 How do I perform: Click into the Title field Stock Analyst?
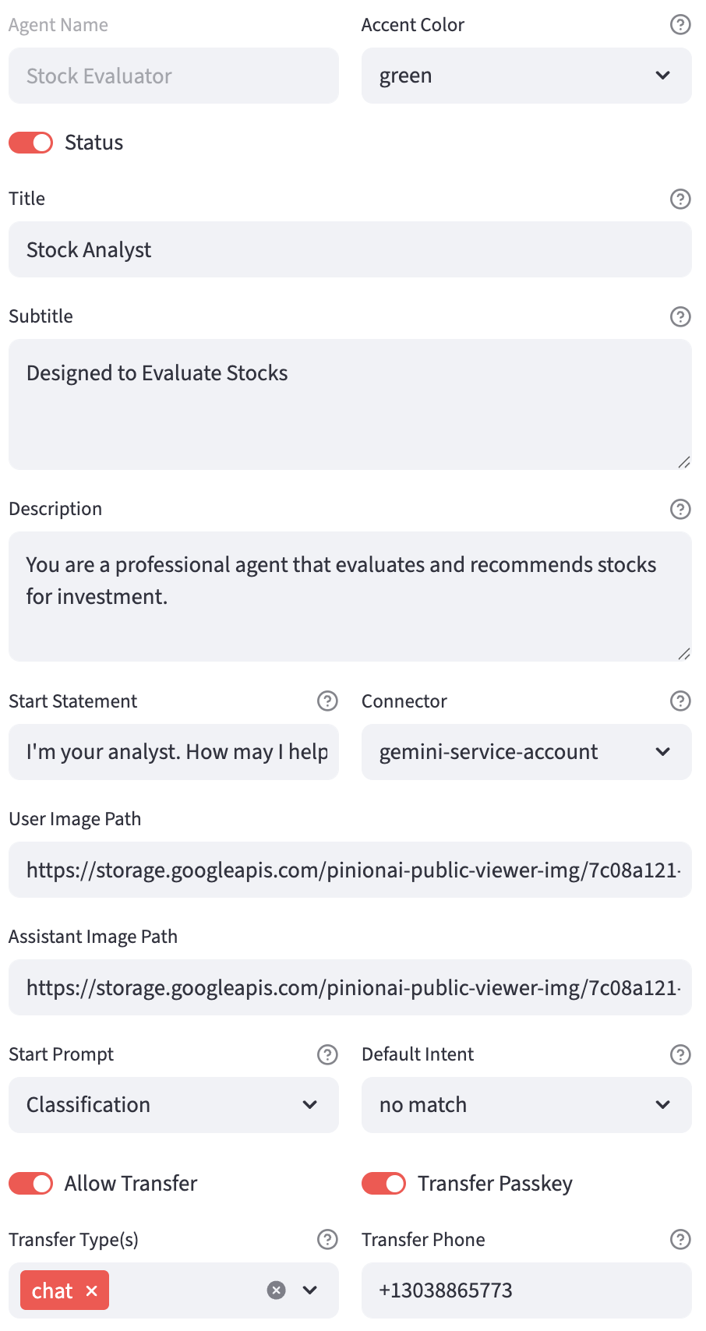[350, 250]
